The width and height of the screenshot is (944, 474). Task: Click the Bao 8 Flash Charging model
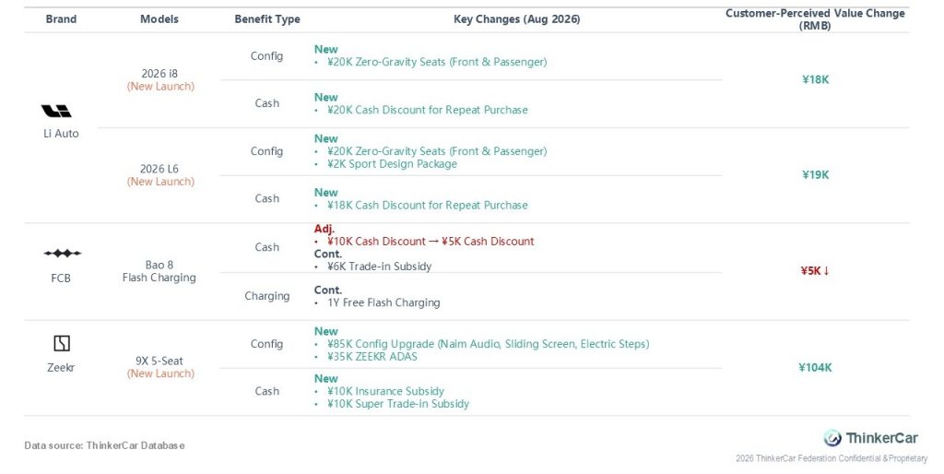[159, 271]
